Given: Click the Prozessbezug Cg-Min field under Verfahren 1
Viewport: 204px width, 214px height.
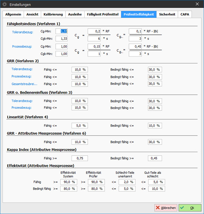Looking at the screenshot, I should [62, 46].
